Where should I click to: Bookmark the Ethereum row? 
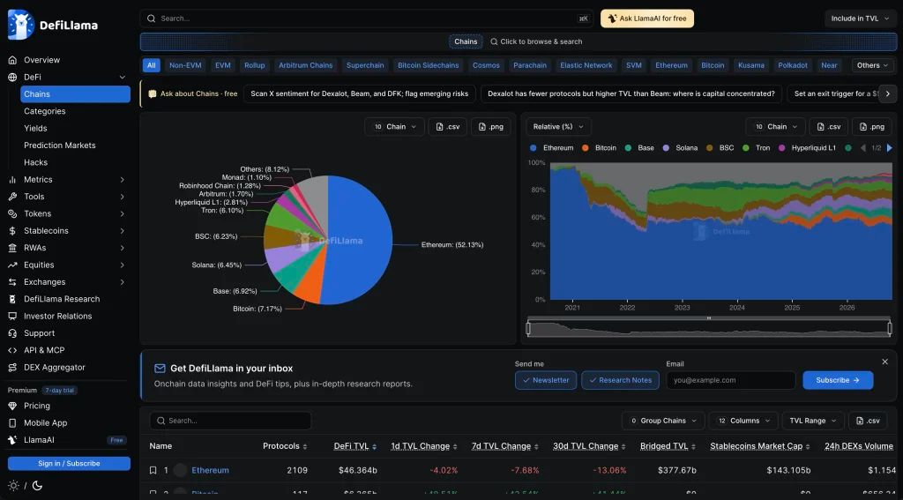[153, 470]
